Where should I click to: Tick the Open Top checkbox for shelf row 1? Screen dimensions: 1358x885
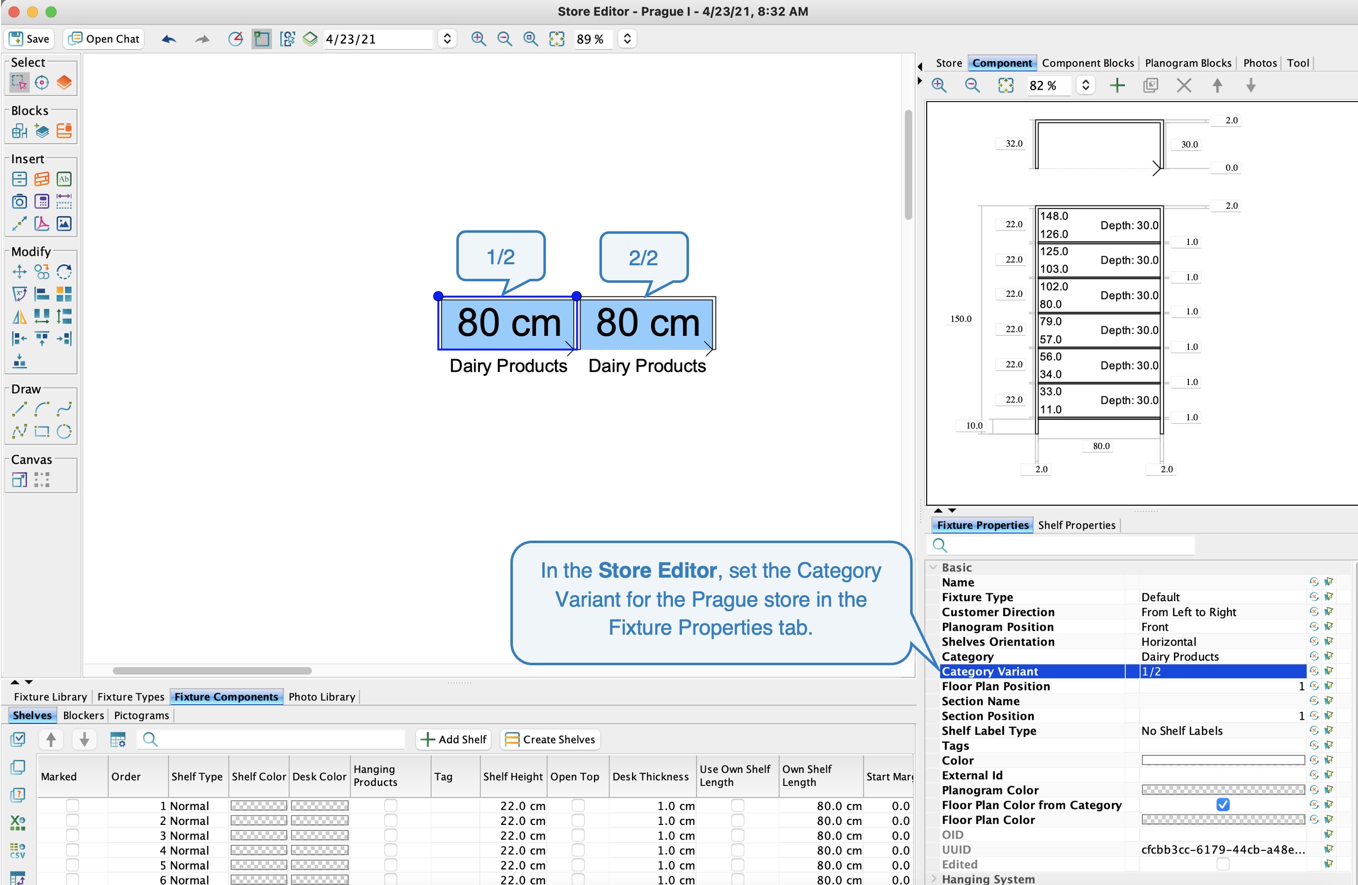pos(577,805)
